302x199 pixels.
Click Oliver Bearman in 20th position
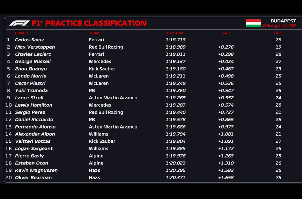click(33, 178)
